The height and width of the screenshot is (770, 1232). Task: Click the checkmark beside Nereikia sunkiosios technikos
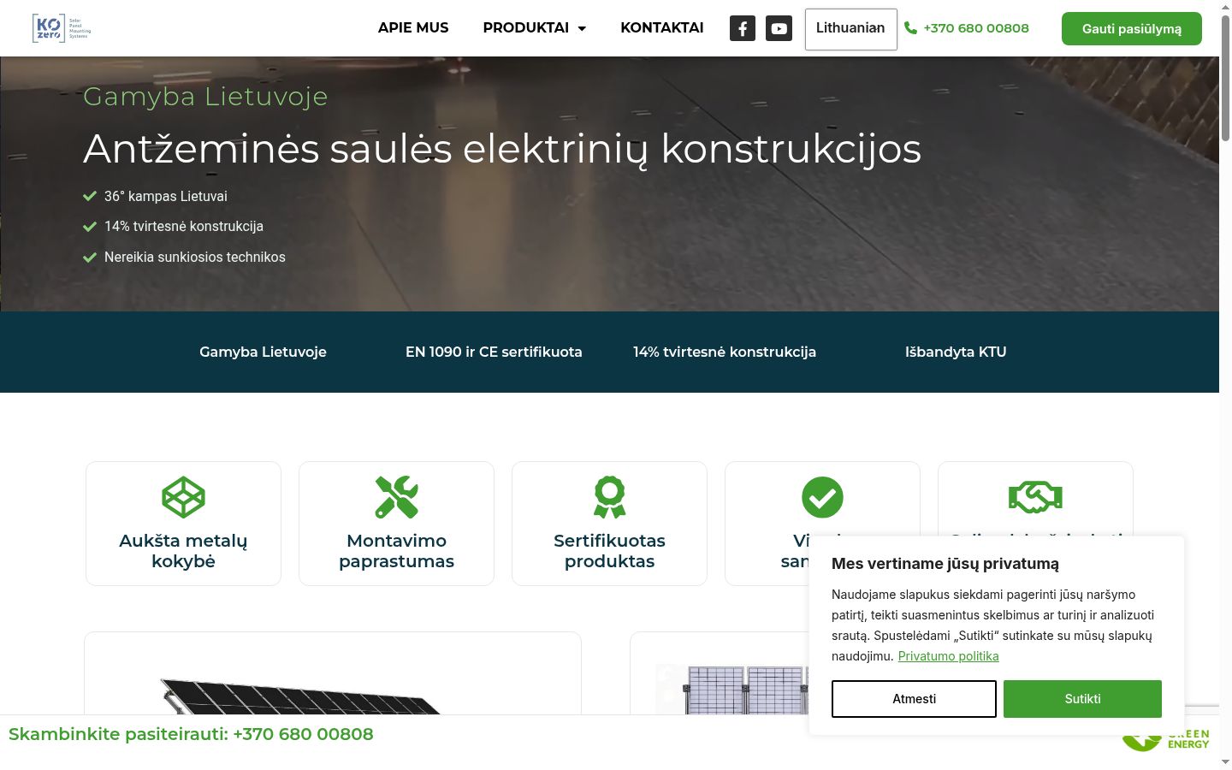89,258
